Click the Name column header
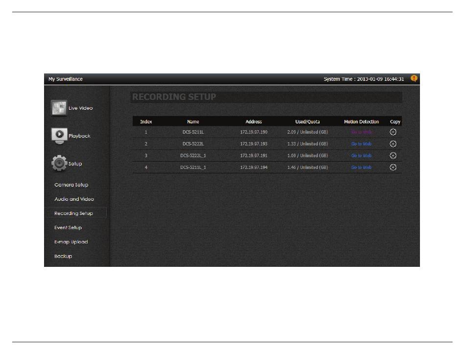465x355 pixels. pos(193,121)
